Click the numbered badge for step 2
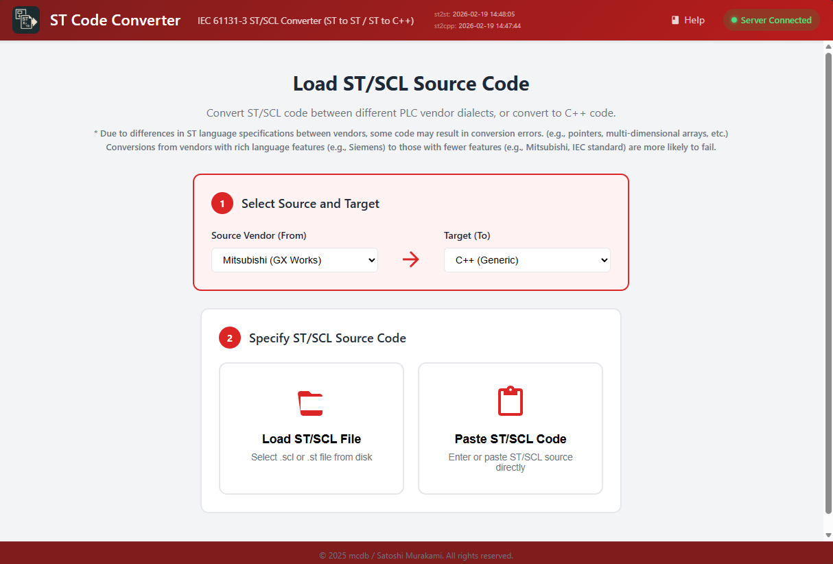The width and height of the screenshot is (833, 564). 229,338
